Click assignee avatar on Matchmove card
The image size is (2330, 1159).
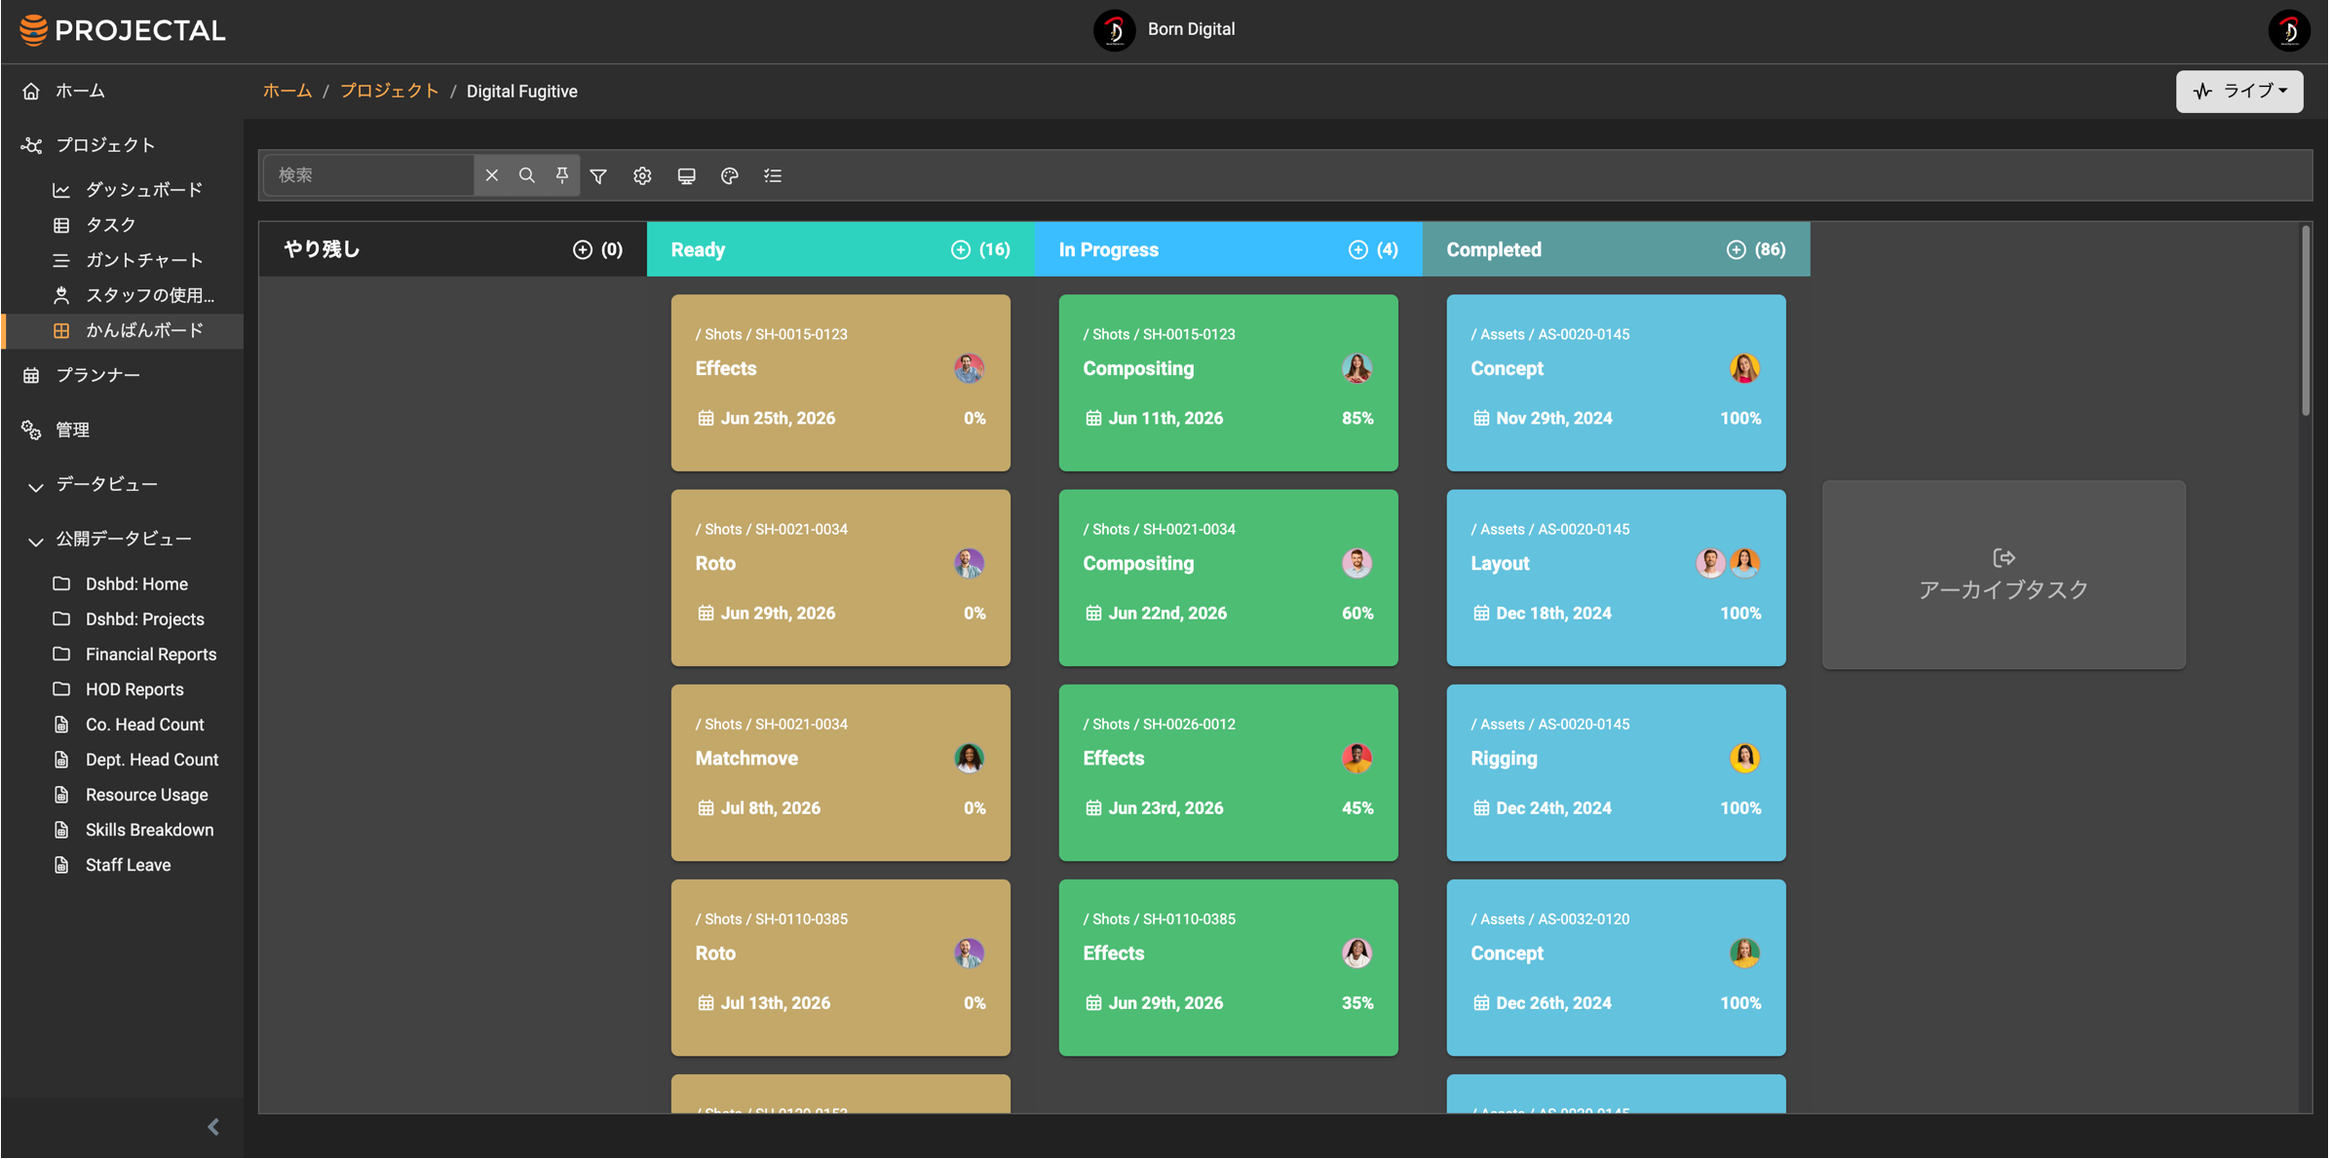click(969, 758)
